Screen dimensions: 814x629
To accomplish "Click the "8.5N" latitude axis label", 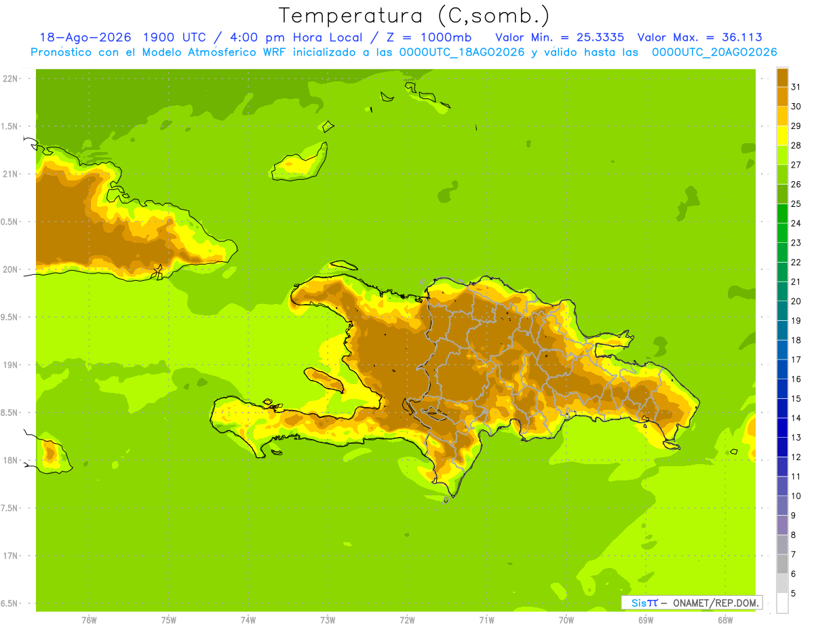I will click(x=10, y=413).
